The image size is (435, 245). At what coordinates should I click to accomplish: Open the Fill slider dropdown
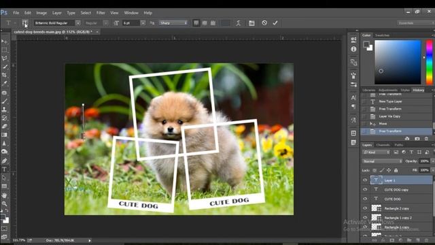click(x=433, y=170)
